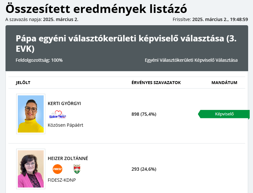The image size is (253, 193).
Task: Click the ÉRVÉNYES SZAVAZATOK column header
Action: click(156, 82)
